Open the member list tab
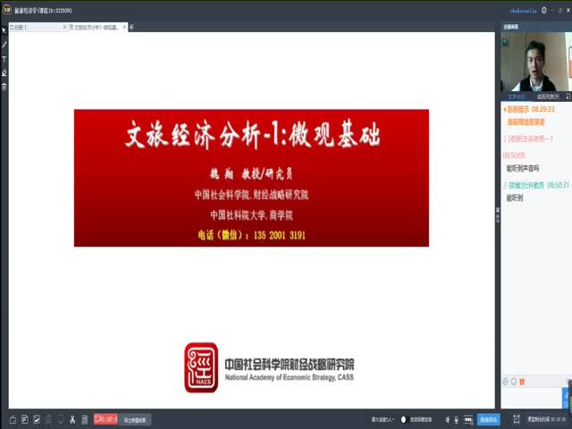The image size is (572, 429). click(548, 97)
